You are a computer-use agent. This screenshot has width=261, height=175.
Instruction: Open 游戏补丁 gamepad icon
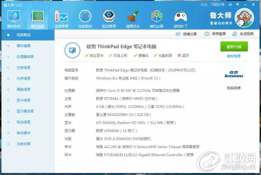181,19
